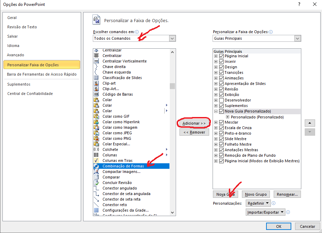
Task: Click the Colar como PNG icon
Action: 96,138
